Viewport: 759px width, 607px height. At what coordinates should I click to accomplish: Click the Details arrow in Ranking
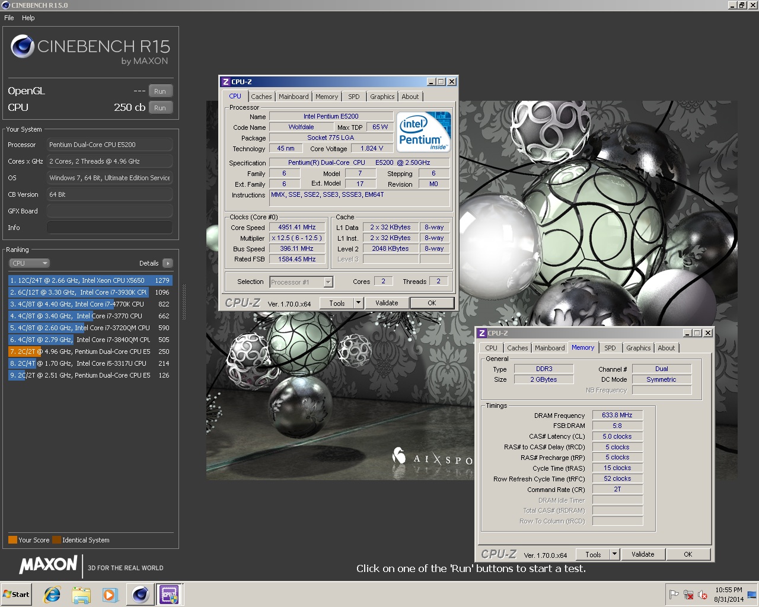click(167, 263)
